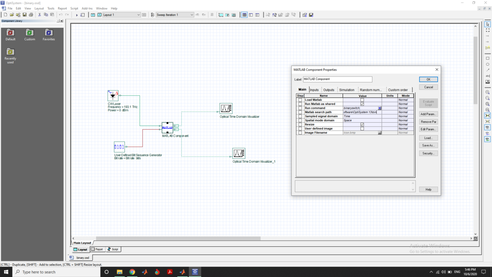
Task: Uncheck the Resize option
Action: [362, 124]
